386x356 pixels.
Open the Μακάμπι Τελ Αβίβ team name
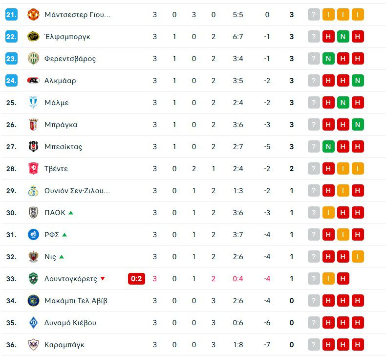[x=76, y=301]
